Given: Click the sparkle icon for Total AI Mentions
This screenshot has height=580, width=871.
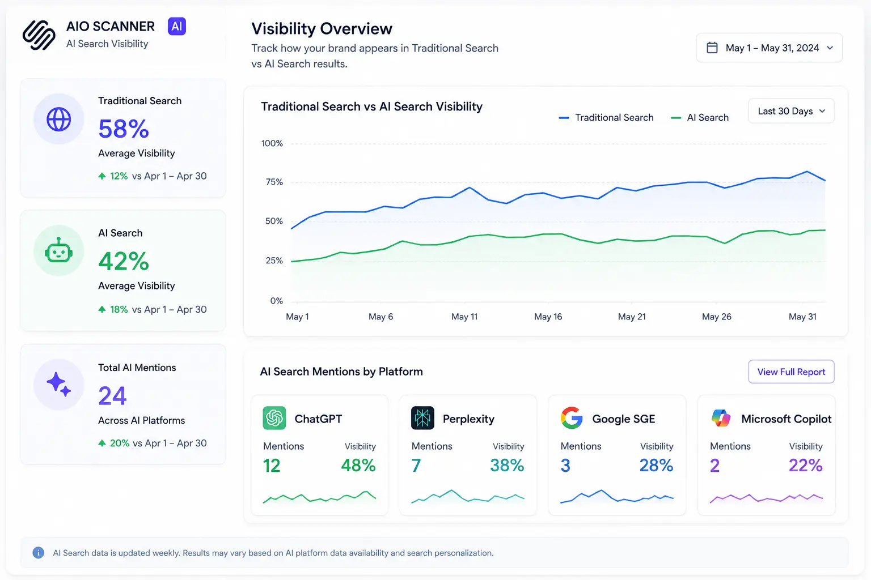Looking at the screenshot, I should tap(58, 384).
